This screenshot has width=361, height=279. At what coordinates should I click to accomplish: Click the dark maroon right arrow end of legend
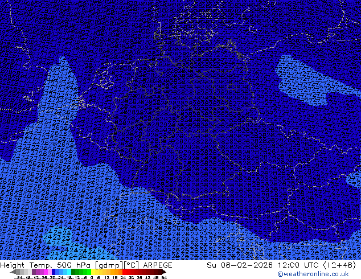pyautogui.click(x=163, y=272)
